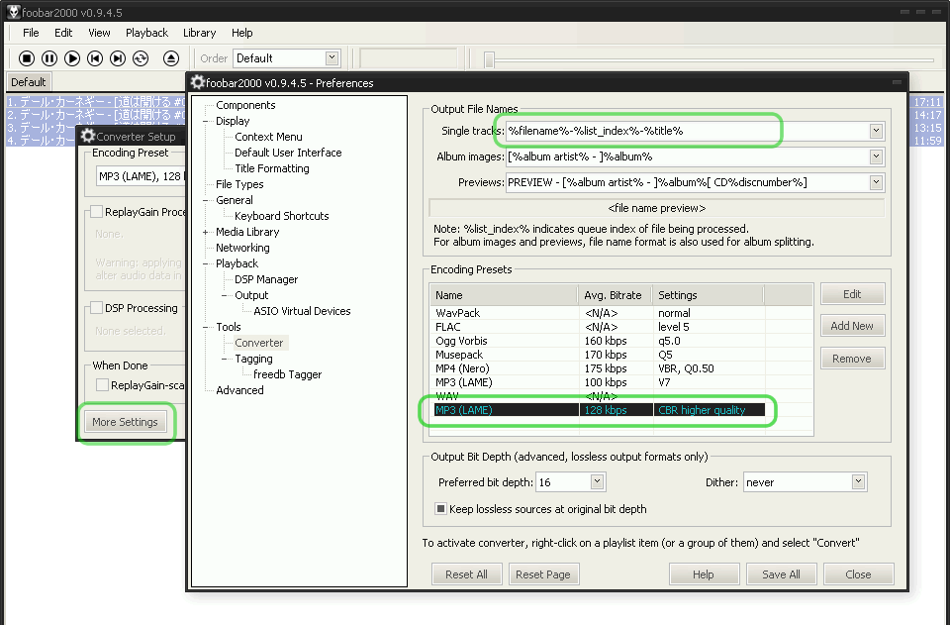Click the Encoding Preset field in Converter Setup
This screenshot has height=625, width=950.
point(142,176)
